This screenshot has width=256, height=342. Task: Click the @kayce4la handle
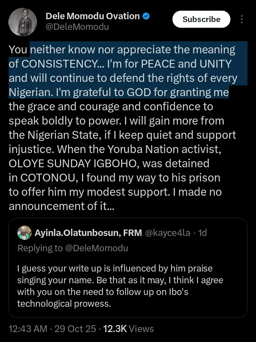tap(167, 233)
